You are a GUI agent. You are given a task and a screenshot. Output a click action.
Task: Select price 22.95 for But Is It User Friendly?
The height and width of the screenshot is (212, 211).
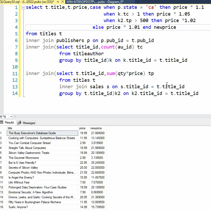(84, 163)
